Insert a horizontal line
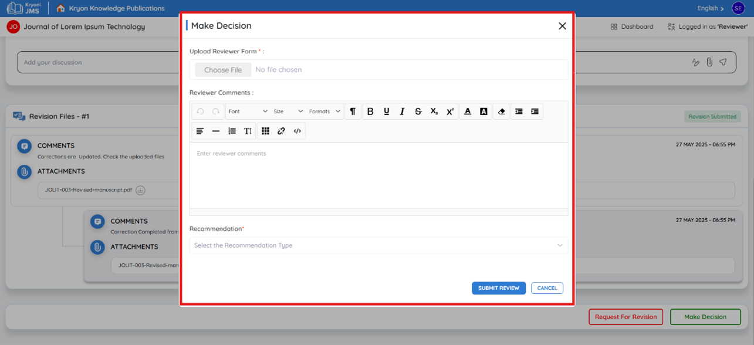Image resolution: width=754 pixels, height=345 pixels. coord(216,131)
